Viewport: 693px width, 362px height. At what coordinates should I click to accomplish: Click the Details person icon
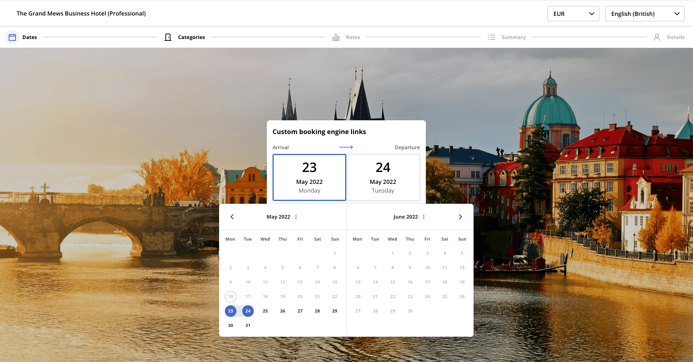[657, 37]
